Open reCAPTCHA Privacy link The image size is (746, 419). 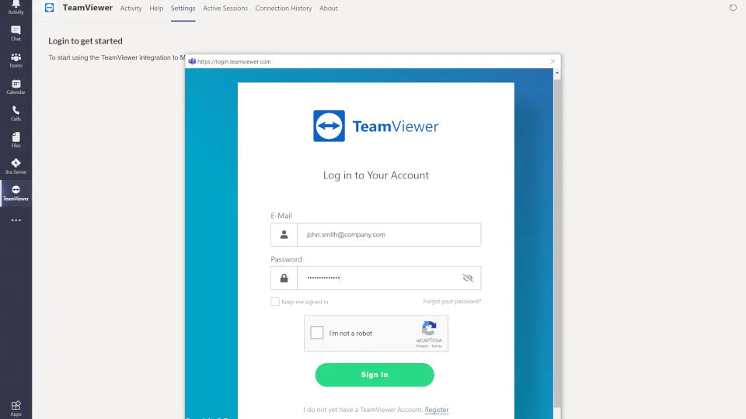[x=421, y=346]
